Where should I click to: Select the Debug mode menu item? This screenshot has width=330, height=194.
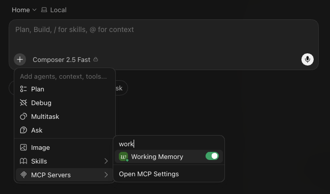point(65,103)
